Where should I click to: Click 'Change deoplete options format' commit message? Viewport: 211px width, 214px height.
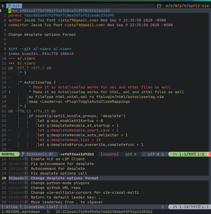pos(42,35)
